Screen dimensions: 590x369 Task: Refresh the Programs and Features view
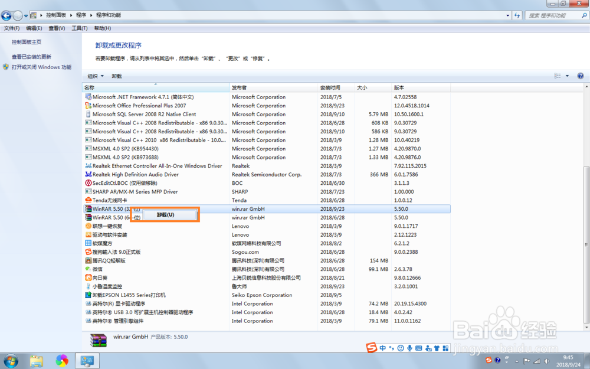[x=517, y=15]
